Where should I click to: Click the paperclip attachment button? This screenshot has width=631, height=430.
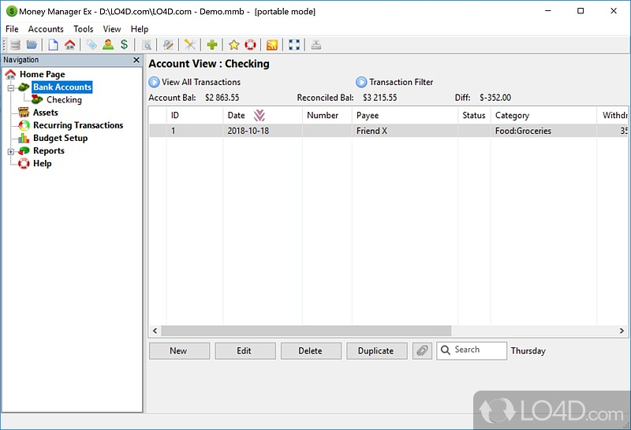[x=423, y=350]
